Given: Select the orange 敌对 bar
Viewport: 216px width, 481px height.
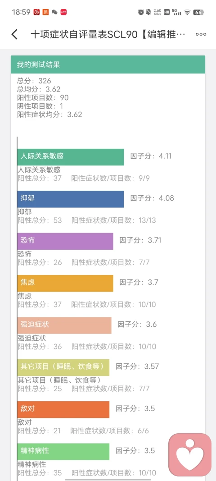Looking at the screenshot, I should click(x=63, y=409).
